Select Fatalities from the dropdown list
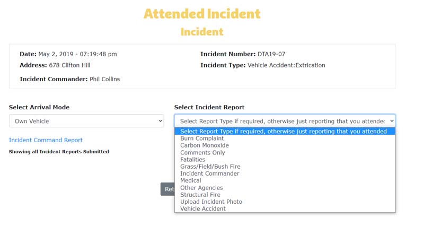This screenshot has width=424, height=234. [x=192, y=160]
